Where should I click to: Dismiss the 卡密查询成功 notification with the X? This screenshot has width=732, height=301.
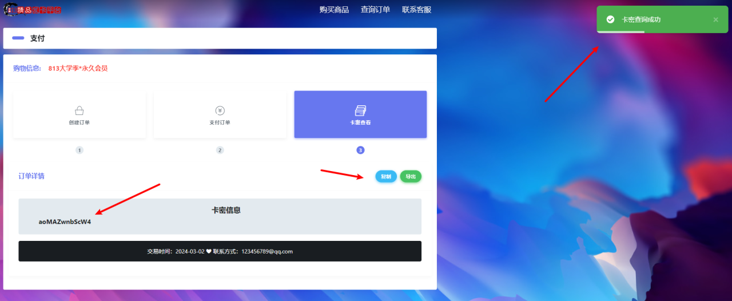pos(715,19)
